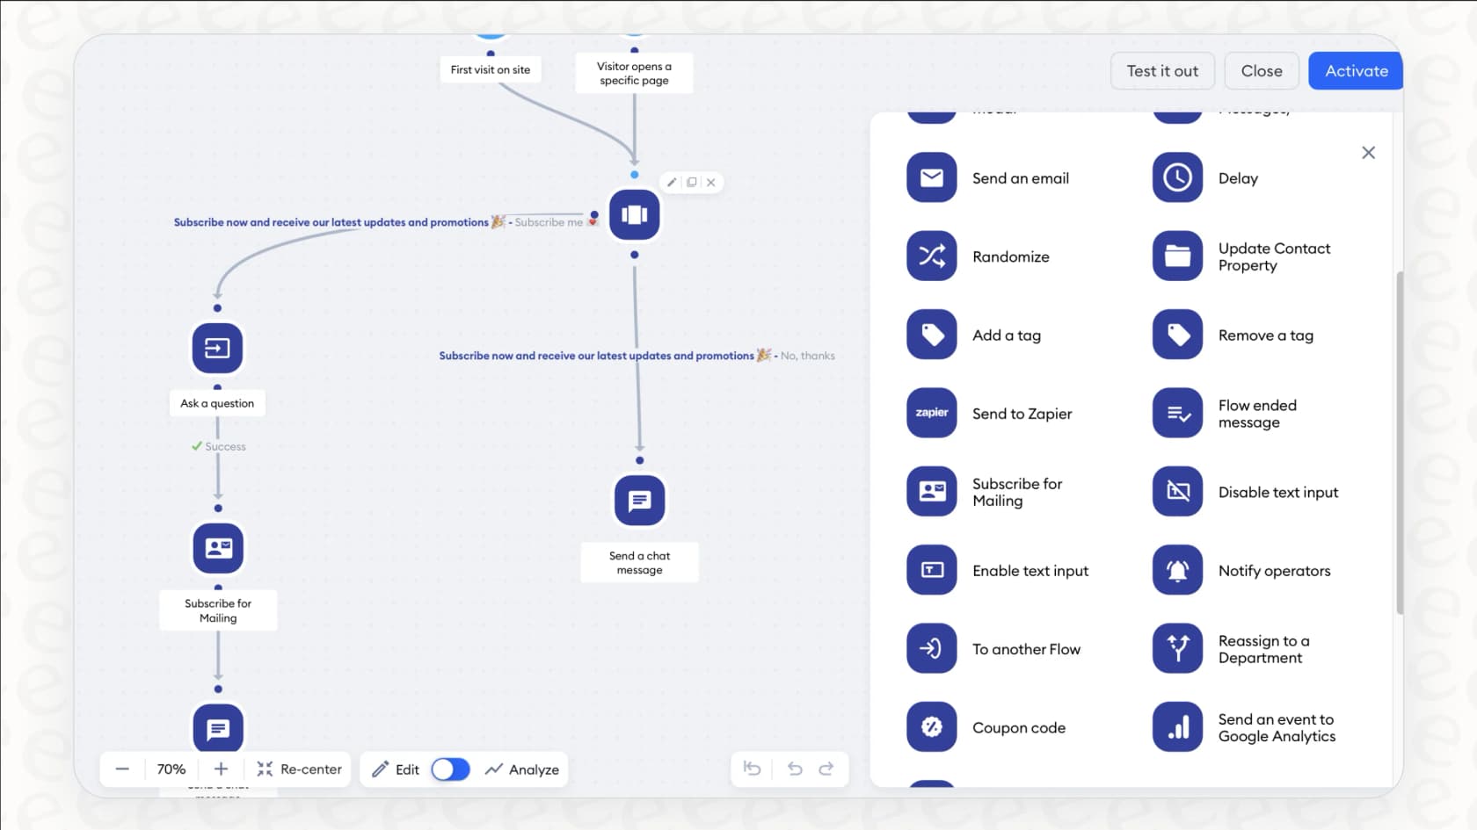The image size is (1477, 830).
Task: Toggle the Edit/Analyze mode switch
Action: [x=450, y=769]
